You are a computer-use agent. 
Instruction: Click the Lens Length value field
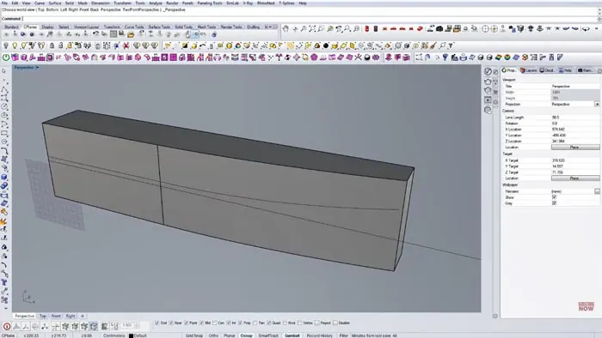click(575, 118)
